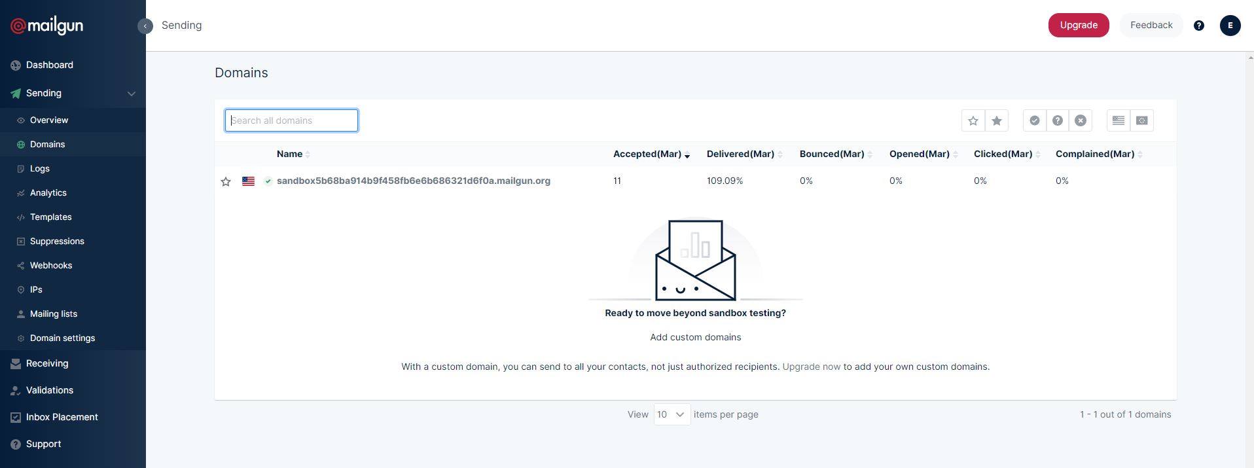The height and width of the screenshot is (468, 1254).
Task: Star the sandbox domain row
Action: 226,182
